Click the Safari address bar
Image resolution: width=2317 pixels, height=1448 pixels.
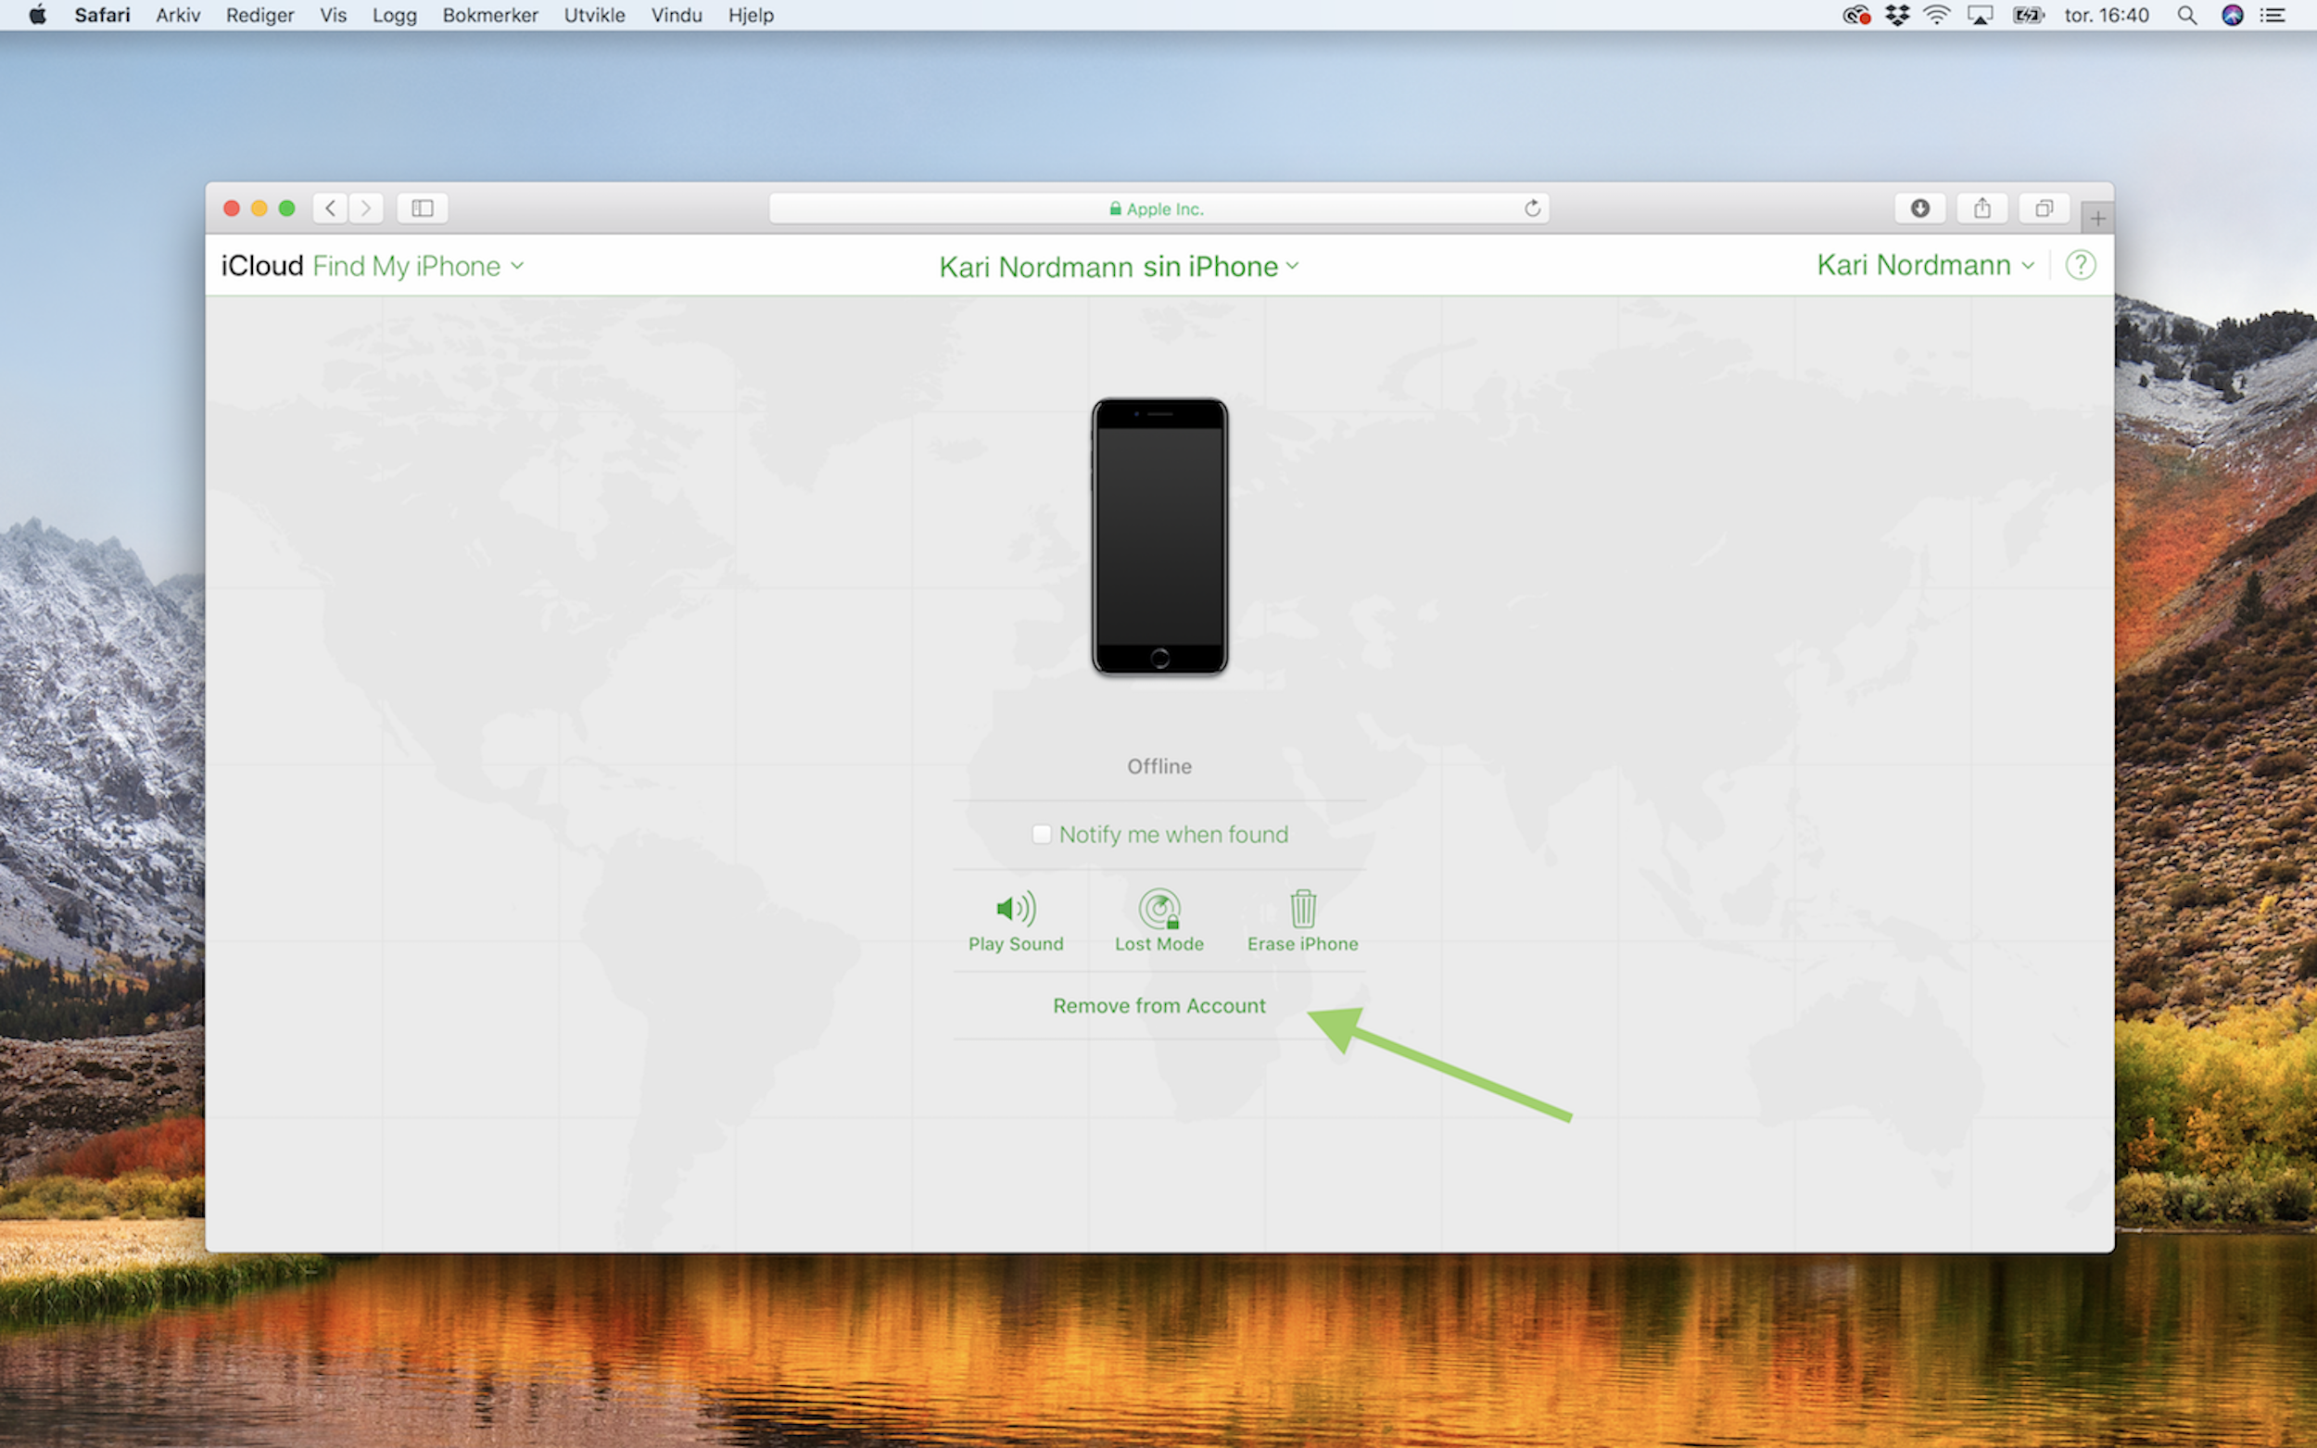(x=1158, y=208)
